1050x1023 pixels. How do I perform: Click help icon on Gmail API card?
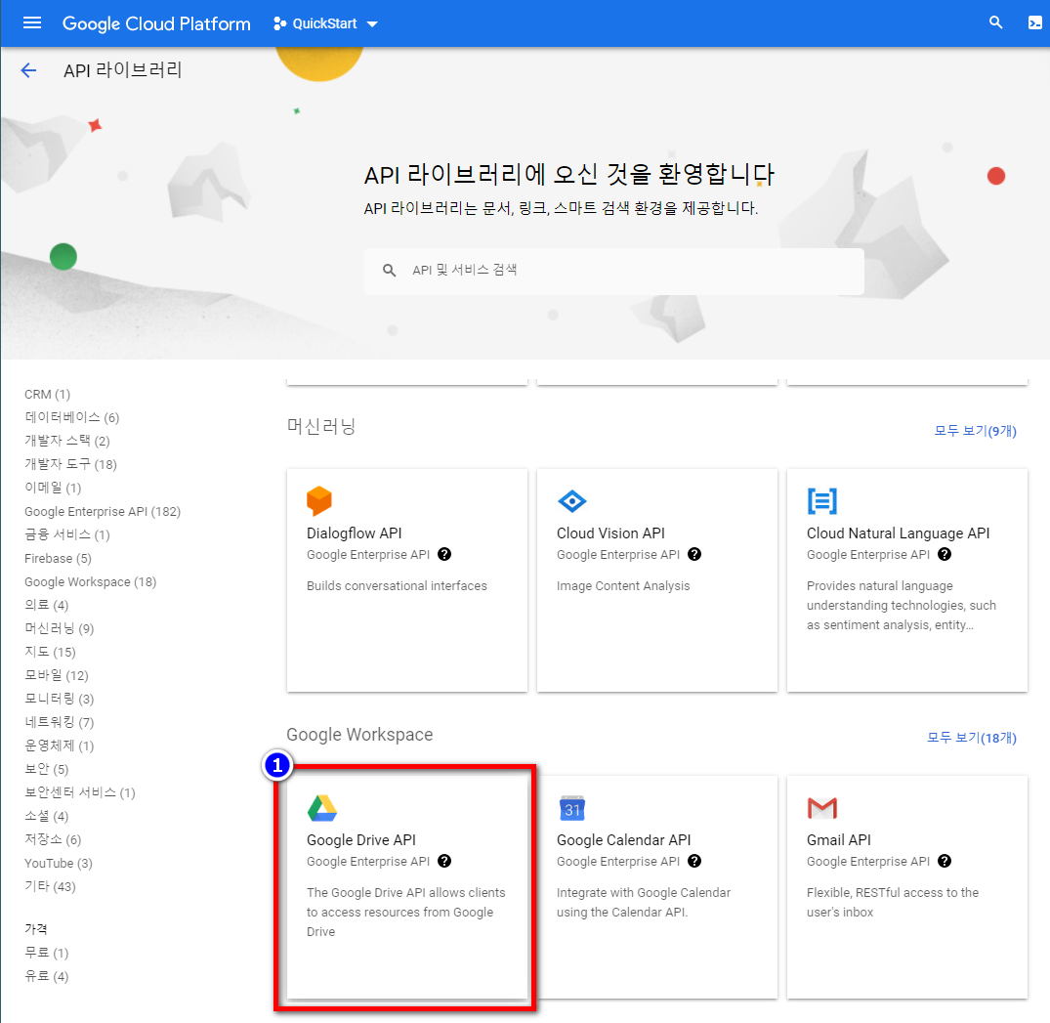[945, 861]
